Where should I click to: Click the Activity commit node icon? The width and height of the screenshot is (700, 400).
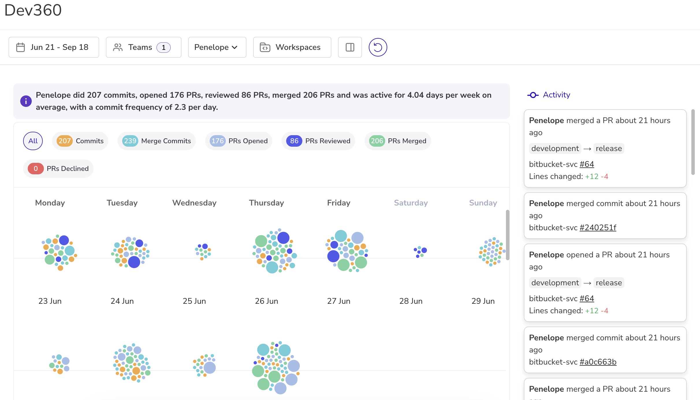pos(533,95)
